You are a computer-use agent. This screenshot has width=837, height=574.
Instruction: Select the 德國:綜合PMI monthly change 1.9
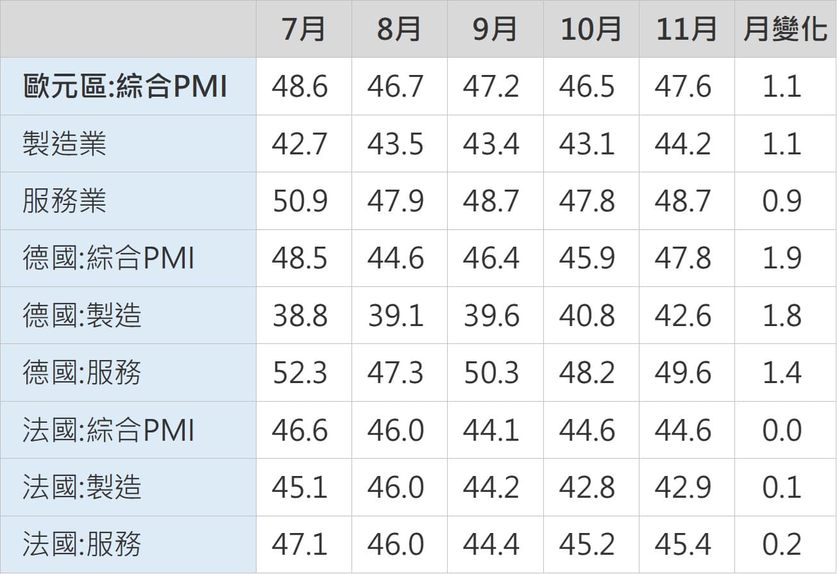click(x=782, y=258)
